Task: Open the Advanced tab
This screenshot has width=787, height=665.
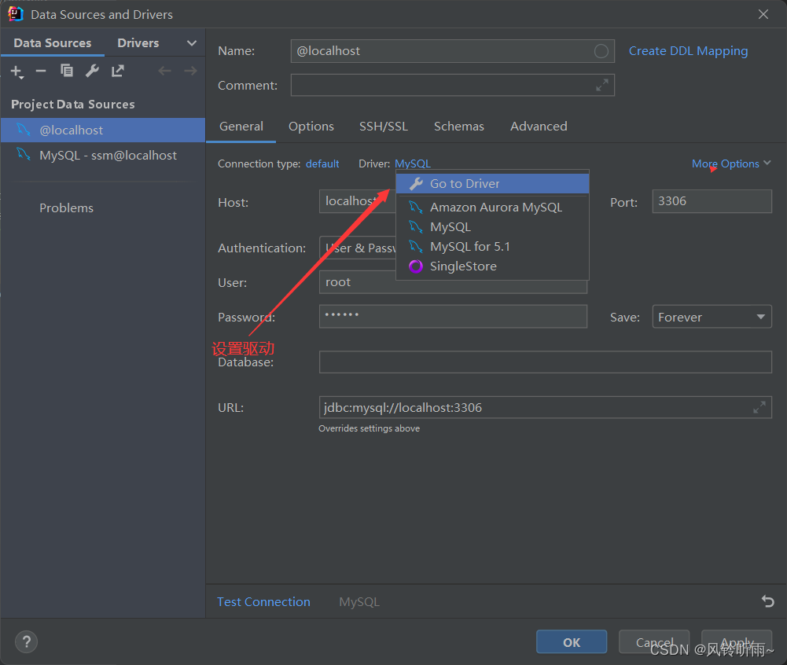Action: point(539,126)
